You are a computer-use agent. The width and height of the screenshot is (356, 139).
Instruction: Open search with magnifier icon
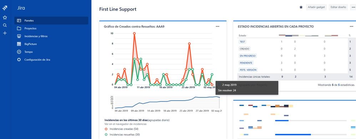click(x=5, y=25)
